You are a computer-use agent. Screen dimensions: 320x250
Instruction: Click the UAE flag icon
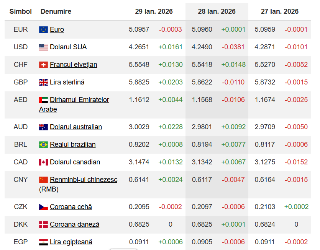[43, 100]
